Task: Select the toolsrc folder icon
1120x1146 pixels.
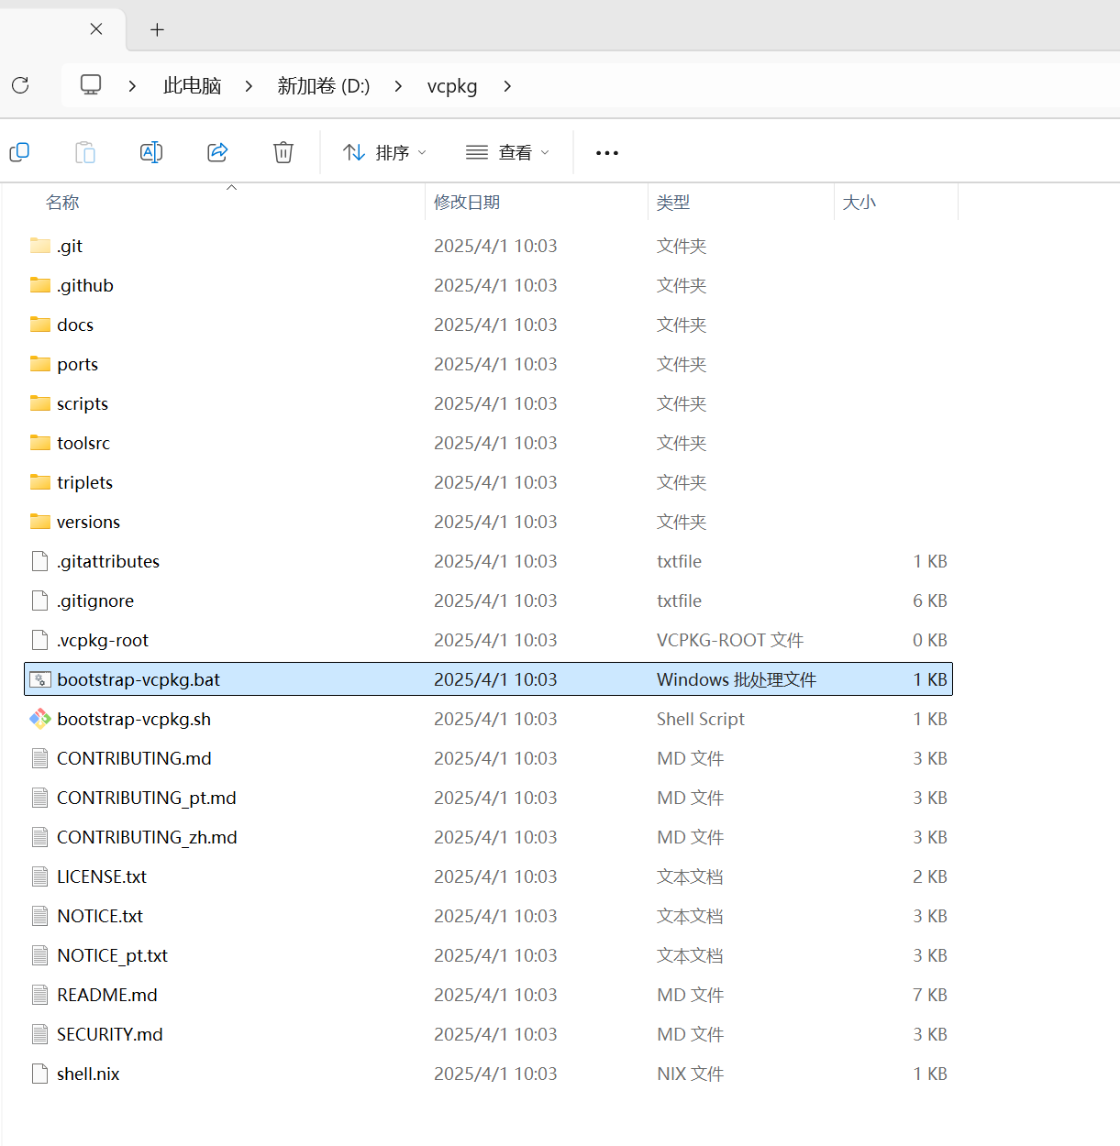Action: 40,442
